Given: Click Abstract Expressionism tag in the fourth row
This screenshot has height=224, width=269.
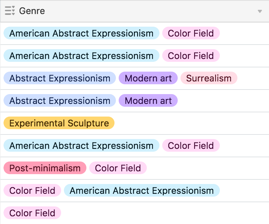Looking at the screenshot, I should click(60, 101).
